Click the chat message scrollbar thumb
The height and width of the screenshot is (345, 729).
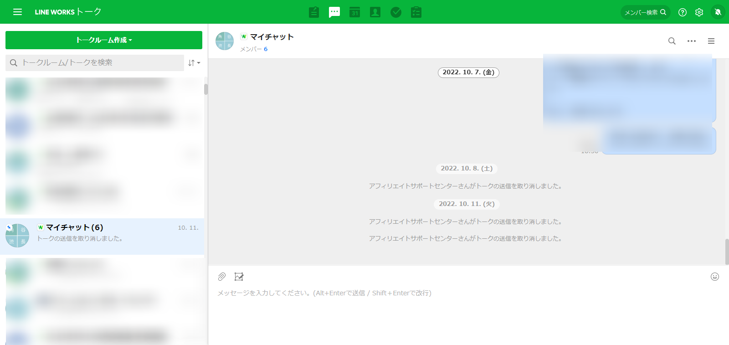(x=727, y=251)
